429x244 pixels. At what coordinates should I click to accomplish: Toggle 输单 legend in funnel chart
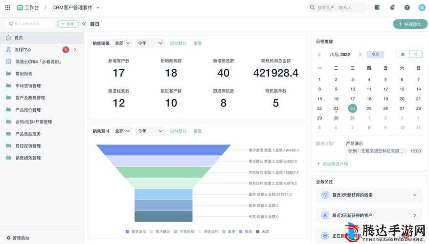(246, 231)
